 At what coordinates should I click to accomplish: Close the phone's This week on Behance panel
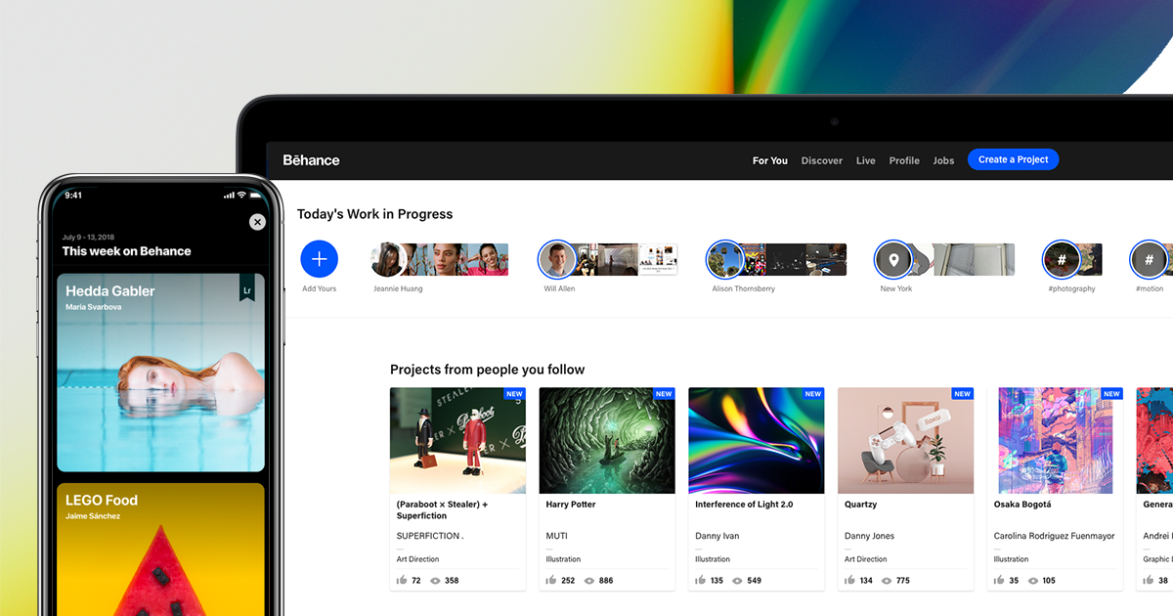257,222
